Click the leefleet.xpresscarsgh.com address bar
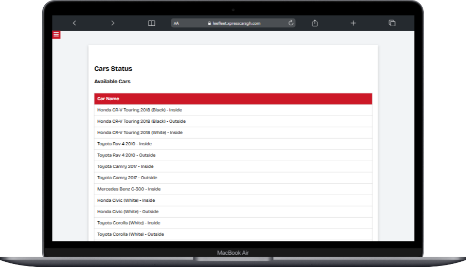This screenshot has width=466, height=267. (233, 23)
